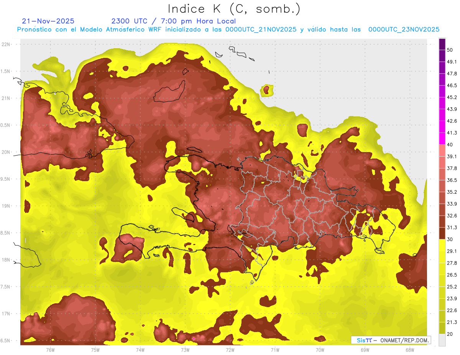Click the "22N" latitude axis label
The height and width of the screenshot is (355, 460).
click(7, 44)
